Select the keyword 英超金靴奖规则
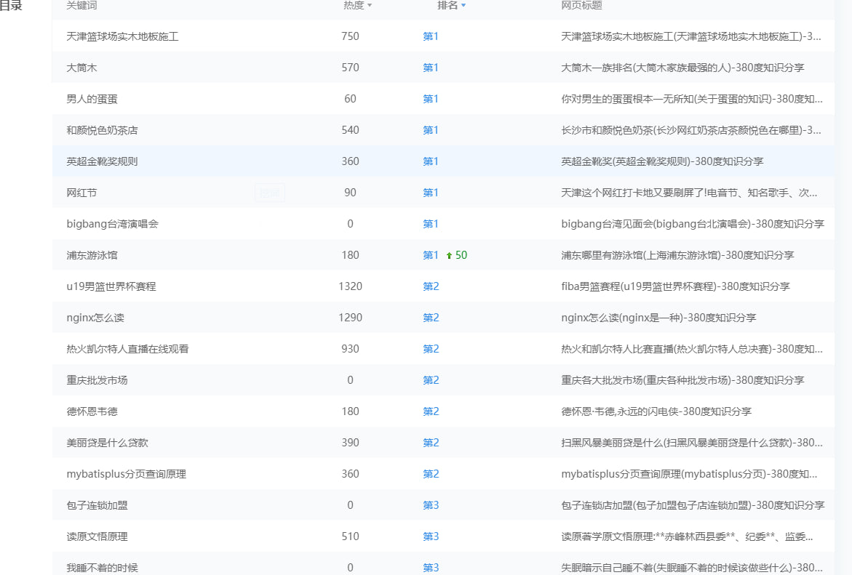 [x=102, y=161]
